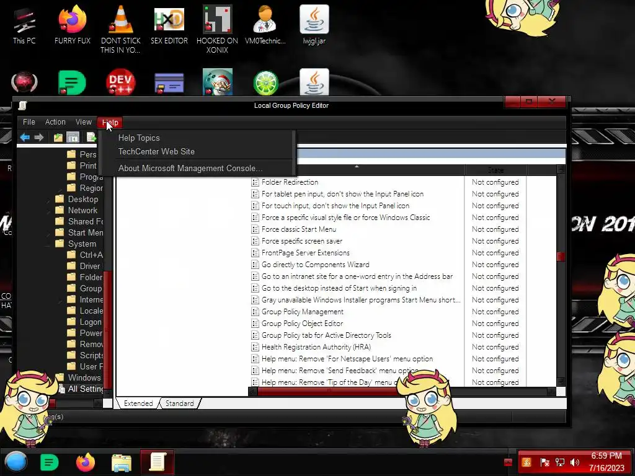Choose TechCenter Web Site menu entry
Image resolution: width=635 pixels, height=476 pixels.
point(156,151)
